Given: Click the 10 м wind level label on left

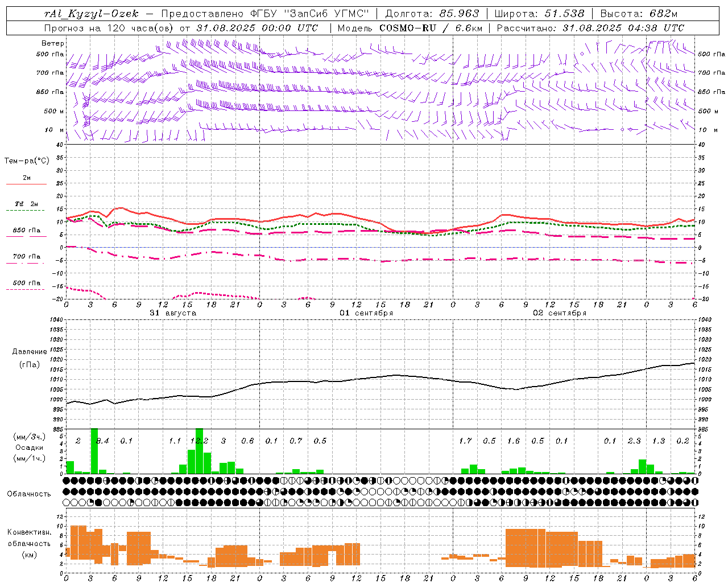Looking at the screenshot, I should click(55, 130).
